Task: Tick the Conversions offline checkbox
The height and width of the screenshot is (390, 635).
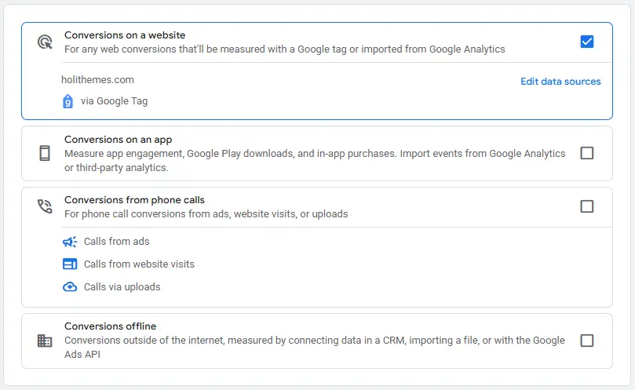Action: [x=587, y=341]
